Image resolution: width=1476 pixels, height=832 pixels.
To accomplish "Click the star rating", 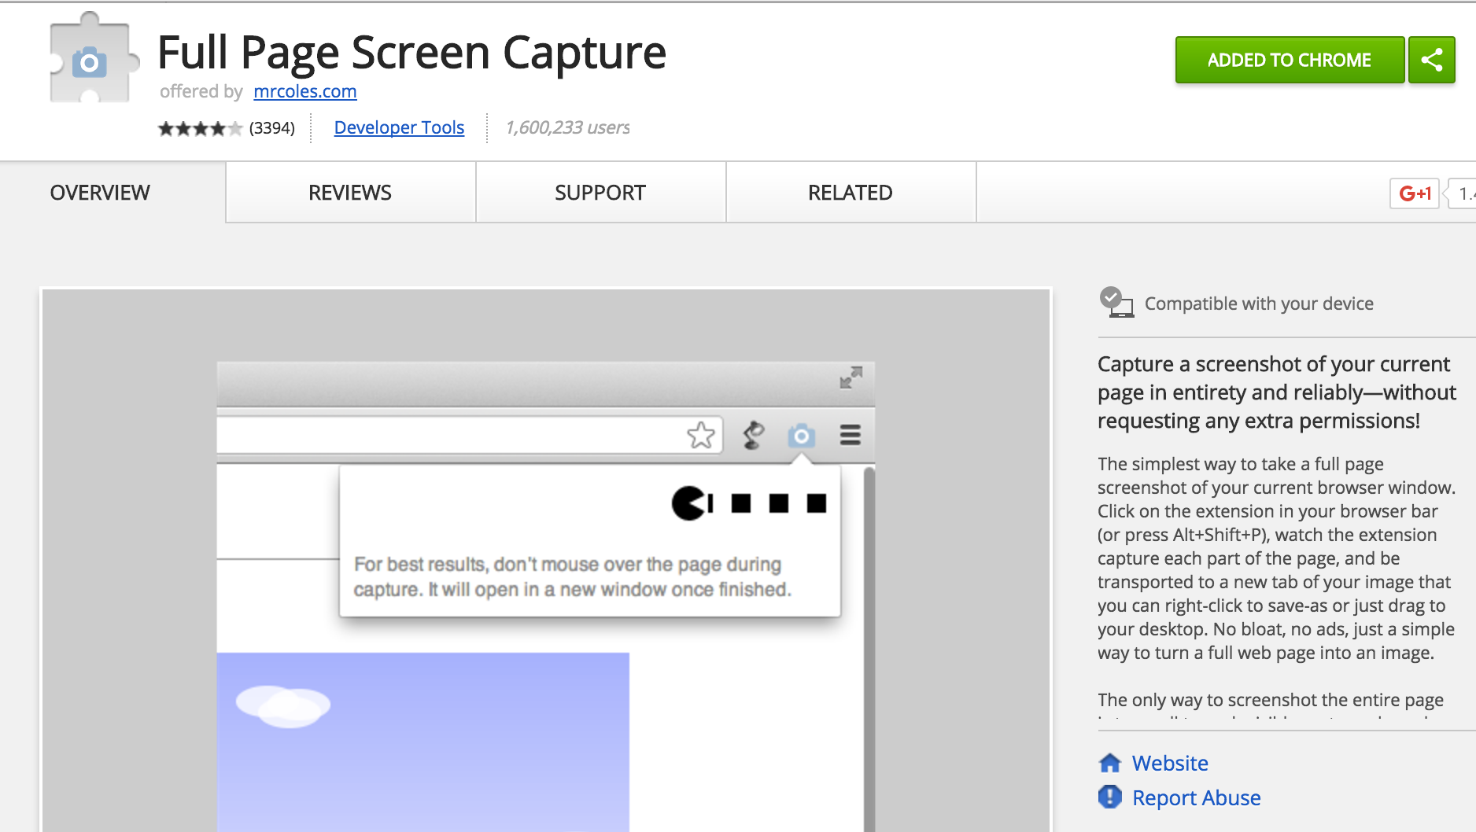I will [200, 128].
